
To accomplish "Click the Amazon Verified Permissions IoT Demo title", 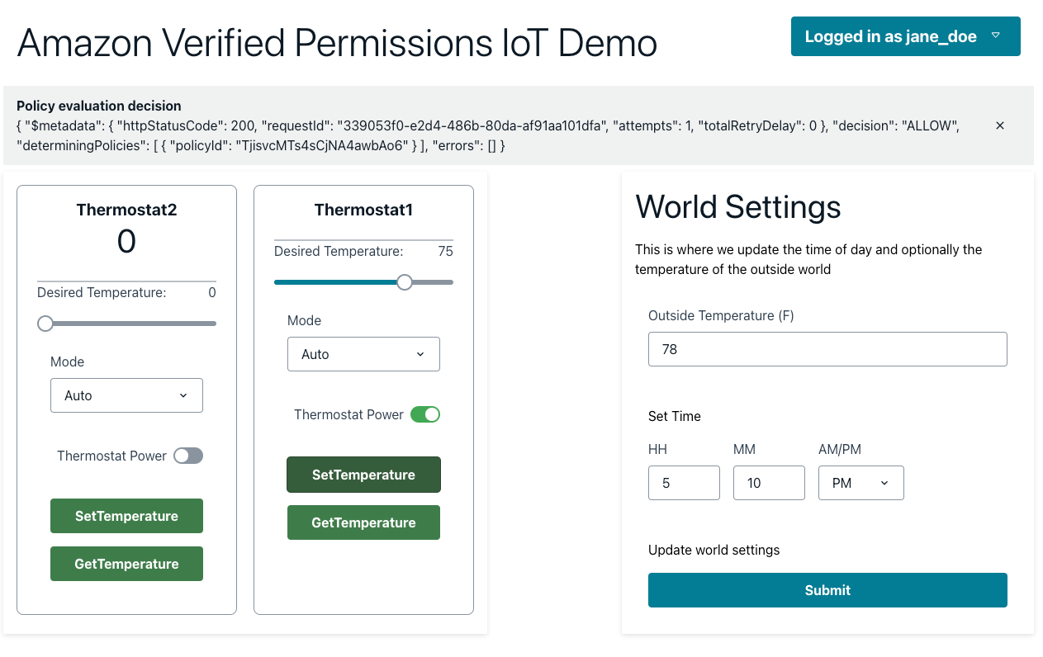I will (337, 42).
